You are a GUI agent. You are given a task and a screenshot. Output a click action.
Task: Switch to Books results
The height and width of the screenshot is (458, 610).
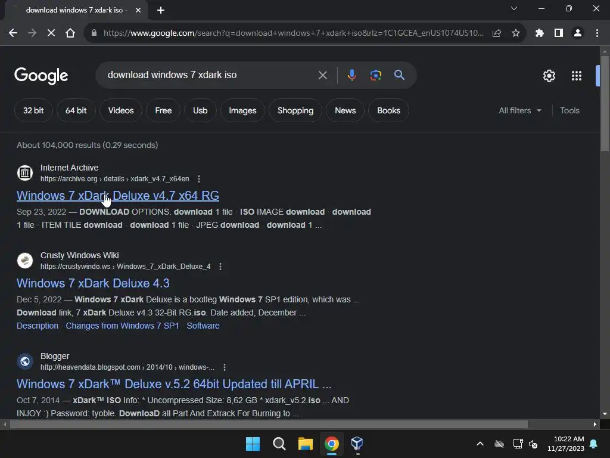388,110
